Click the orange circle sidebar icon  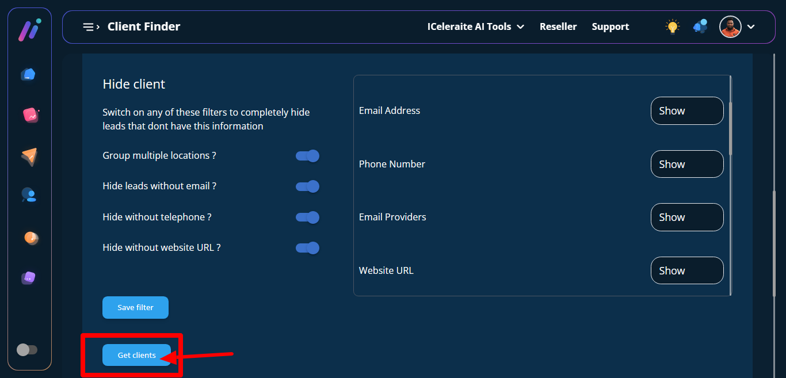pyautogui.click(x=30, y=238)
